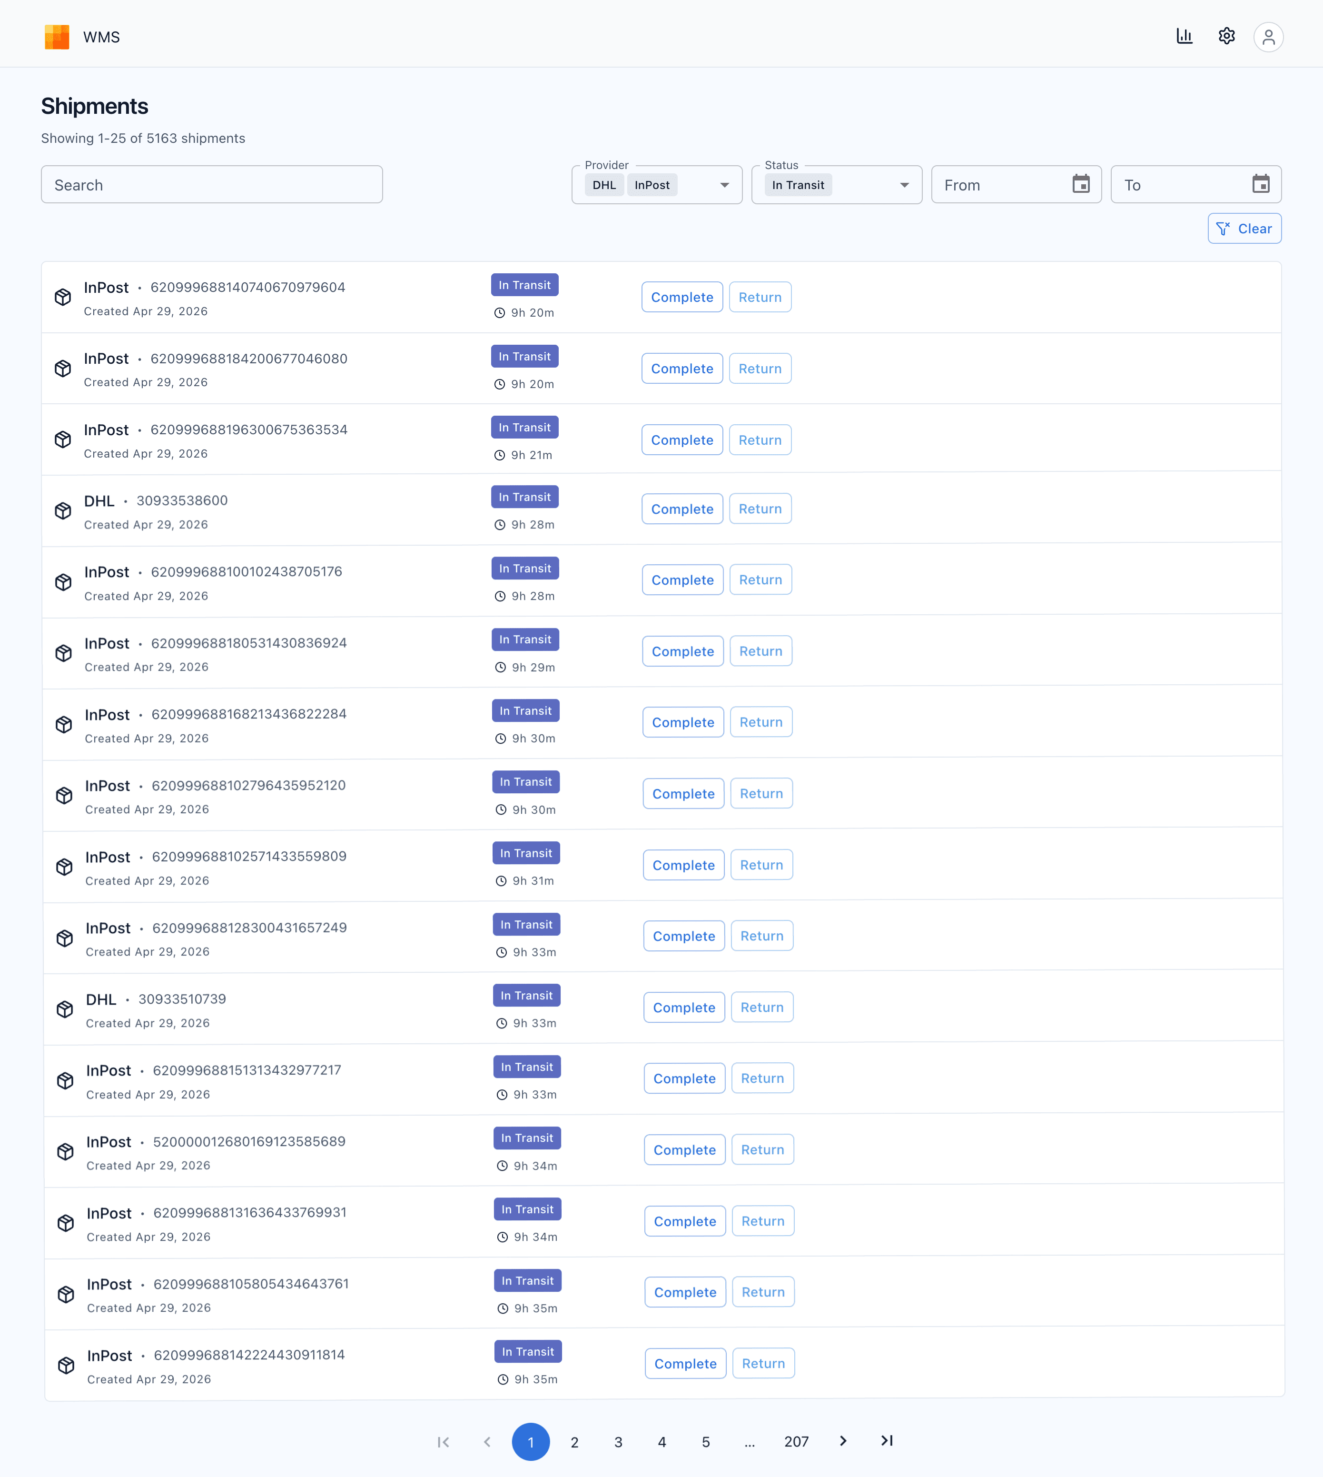
Task: Go to page 2
Action: pyautogui.click(x=574, y=1441)
